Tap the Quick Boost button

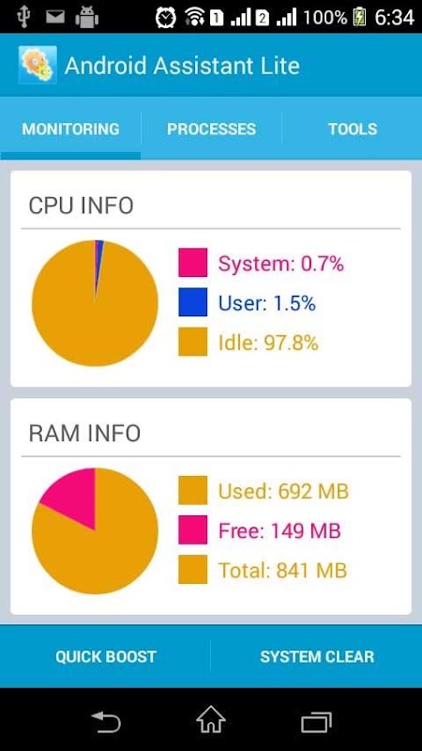[105, 656]
